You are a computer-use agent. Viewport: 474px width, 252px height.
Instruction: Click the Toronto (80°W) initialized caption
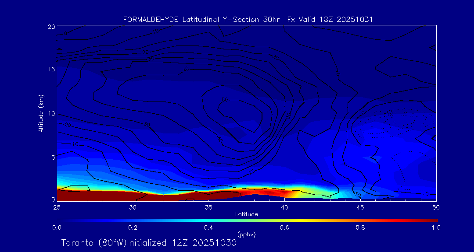pyautogui.click(x=149, y=243)
